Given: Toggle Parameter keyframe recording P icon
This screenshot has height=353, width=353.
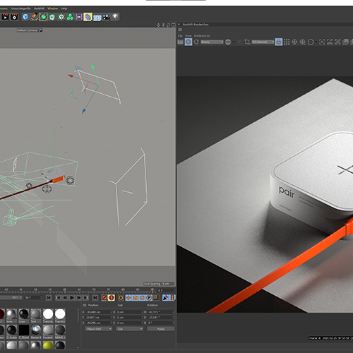Looking at the screenshot, I should click(149, 298).
